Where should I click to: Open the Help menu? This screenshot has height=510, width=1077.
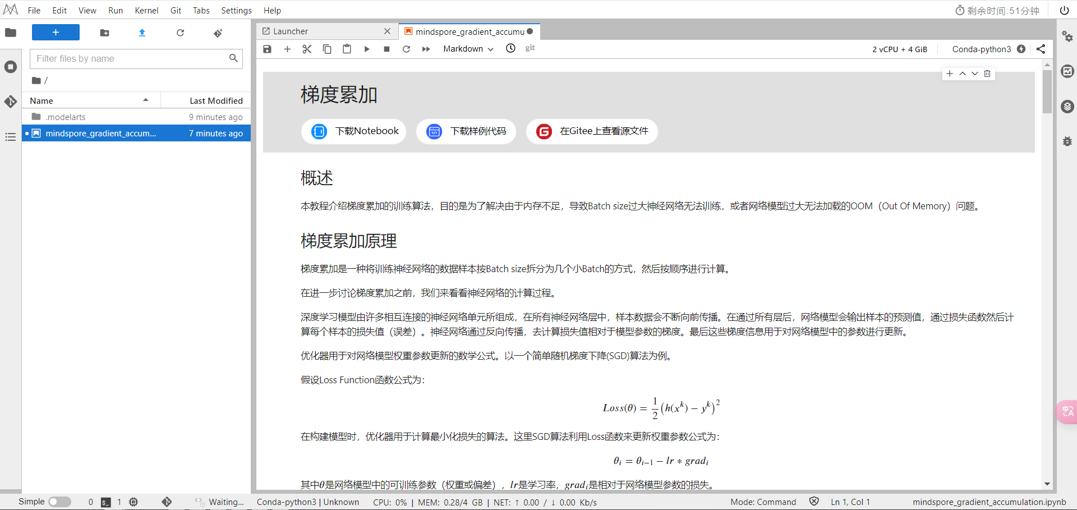coord(272,10)
